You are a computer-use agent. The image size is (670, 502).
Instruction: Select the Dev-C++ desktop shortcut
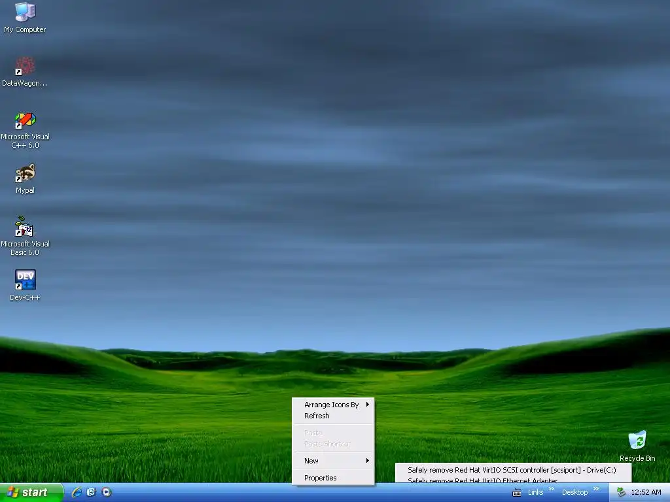(x=25, y=285)
